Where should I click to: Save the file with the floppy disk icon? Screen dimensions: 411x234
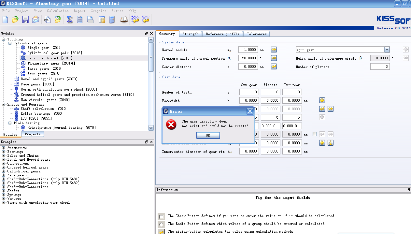(25, 20)
